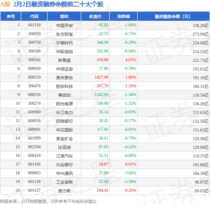Select stock name 比亚迪
The image size is (210, 204).
tap(64, 147)
